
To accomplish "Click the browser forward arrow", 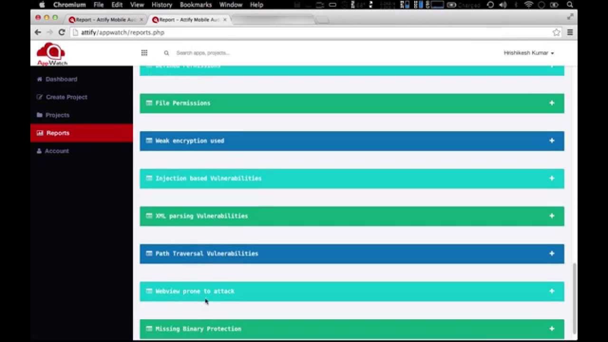I will click(x=49, y=32).
